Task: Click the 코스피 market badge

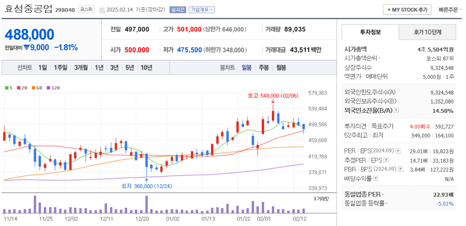Action: (x=86, y=9)
